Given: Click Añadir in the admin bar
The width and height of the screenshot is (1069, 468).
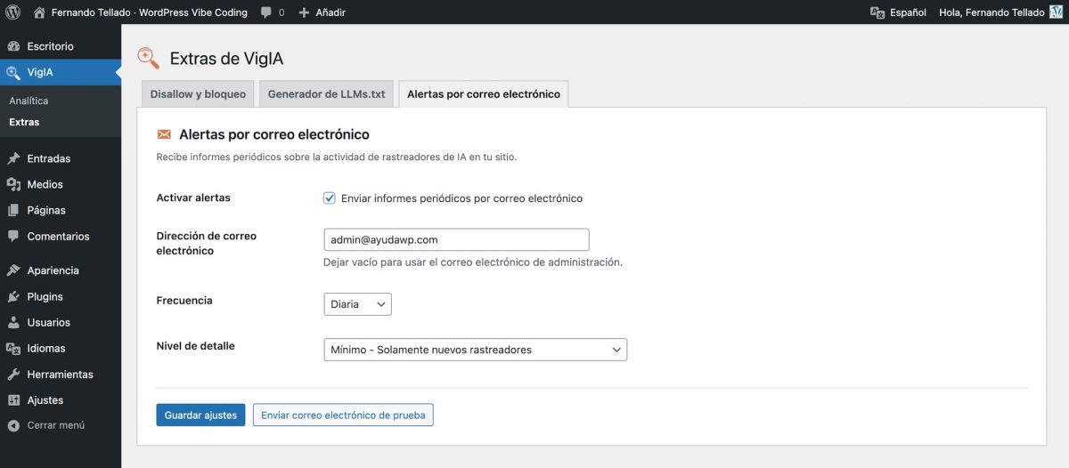Looking at the screenshot, I should click(330, 12).
